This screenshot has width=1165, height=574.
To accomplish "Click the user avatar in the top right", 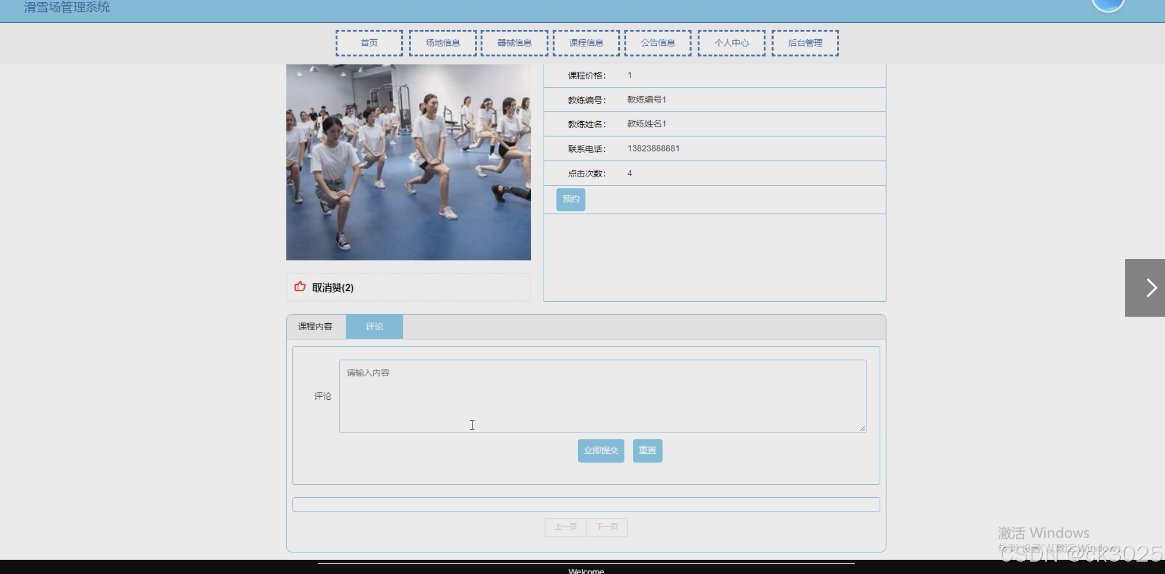I will [1108, 4].
